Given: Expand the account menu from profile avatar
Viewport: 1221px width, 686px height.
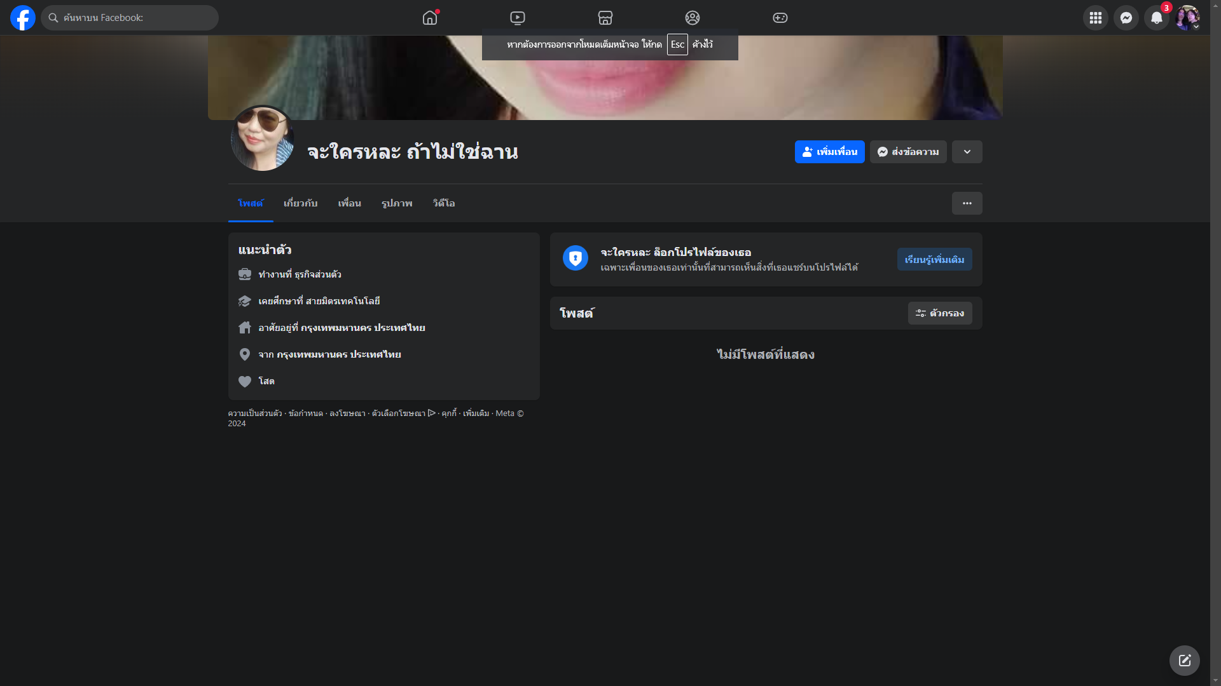Looking at the screenshot, I should tap(1187, 18).
